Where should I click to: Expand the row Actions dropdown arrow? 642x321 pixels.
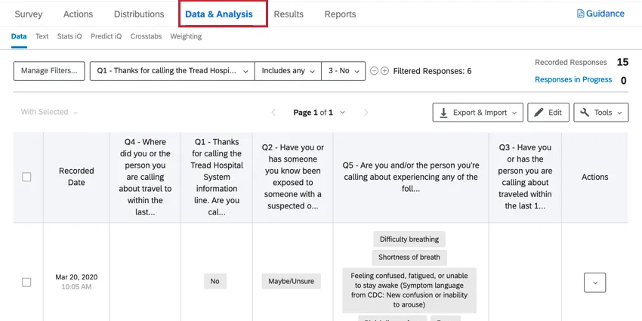click(x=594, y=282)
